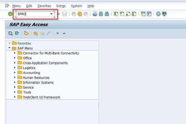Open the System menu
186x124 pixels.
coord(76,6)
